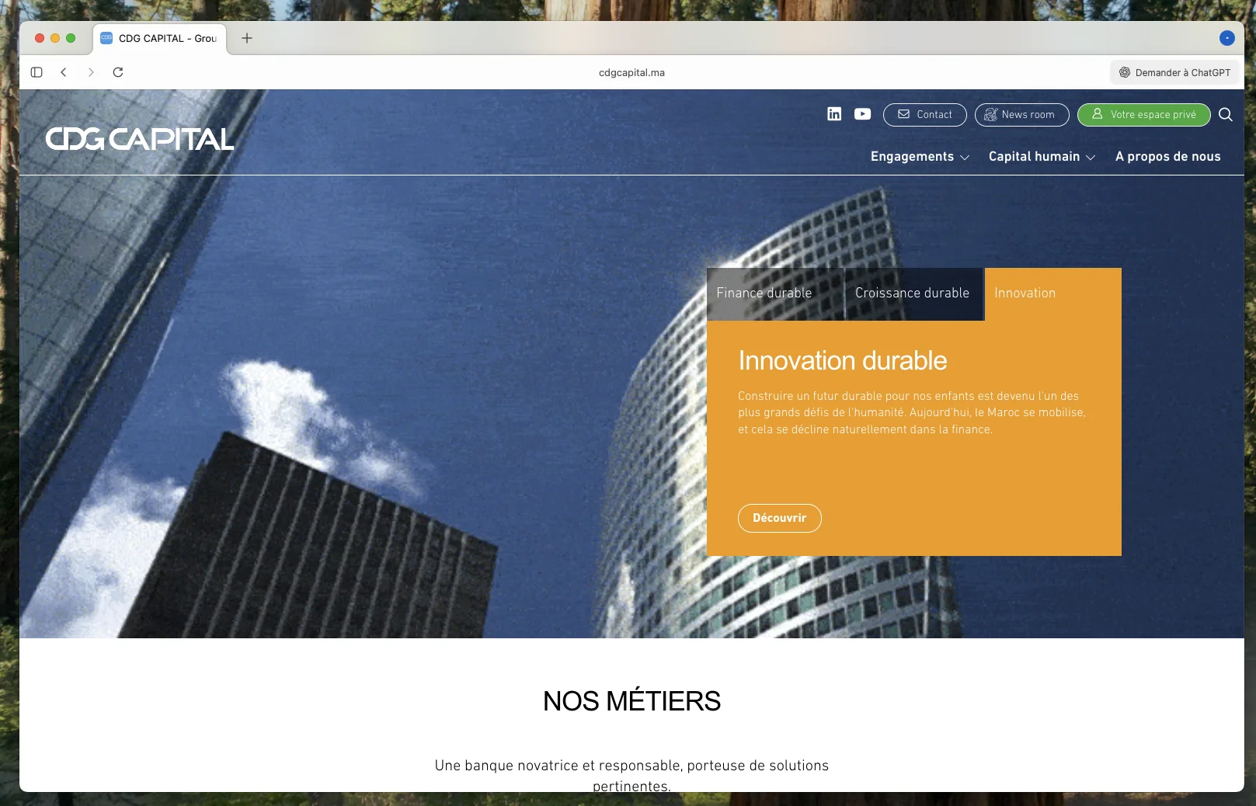Reload the current page
The height and width of the screenshot is (806, 1256).
click(118, 72)
